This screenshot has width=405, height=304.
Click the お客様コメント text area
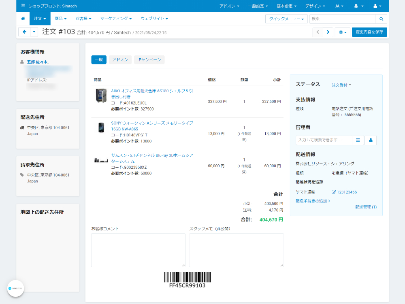click(138, 250)
